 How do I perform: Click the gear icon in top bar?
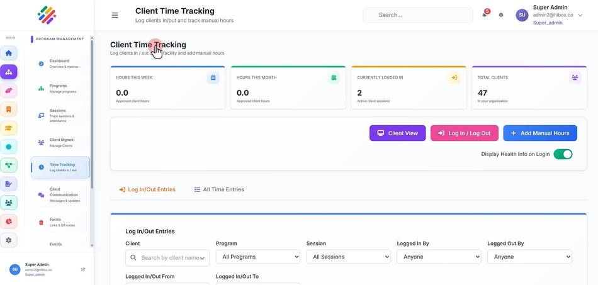(501, 15)
